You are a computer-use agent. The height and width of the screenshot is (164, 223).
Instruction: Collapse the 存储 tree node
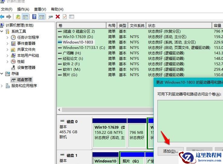tap(2, 74)
